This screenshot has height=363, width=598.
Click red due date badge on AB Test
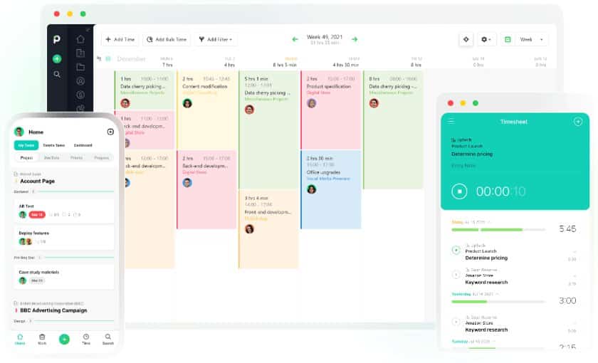pyautogui.click(x=37, y=215)
